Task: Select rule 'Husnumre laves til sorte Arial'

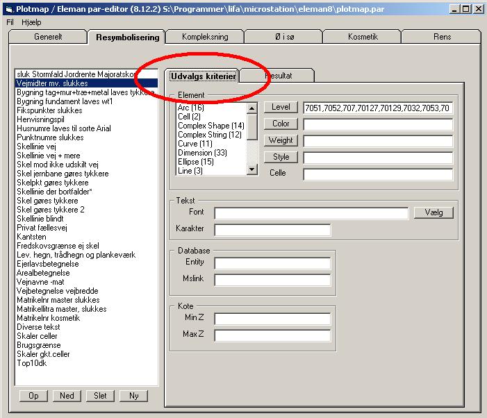Action: [86, 128]
